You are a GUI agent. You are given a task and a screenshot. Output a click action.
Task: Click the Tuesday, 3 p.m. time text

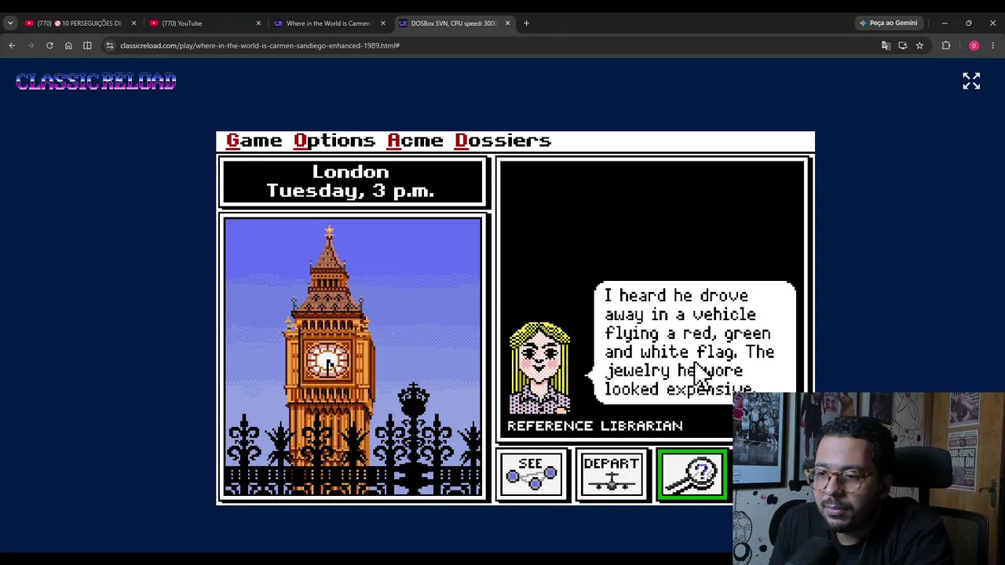click(351, 191)
